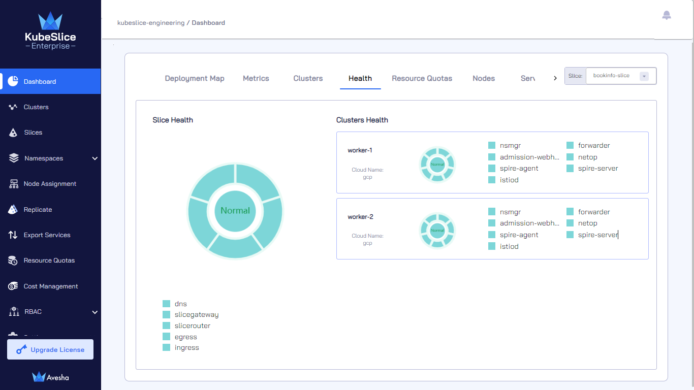The height and width of the screenshot is (390, 694).
Task: Click kubeslice-engineering breadcrumb link
Action: [151, 23]
